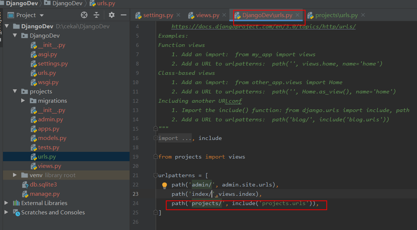Click the migrations folder icon
Screen dimensions: 417x230
pyautogui.click(x=33, y=101)
